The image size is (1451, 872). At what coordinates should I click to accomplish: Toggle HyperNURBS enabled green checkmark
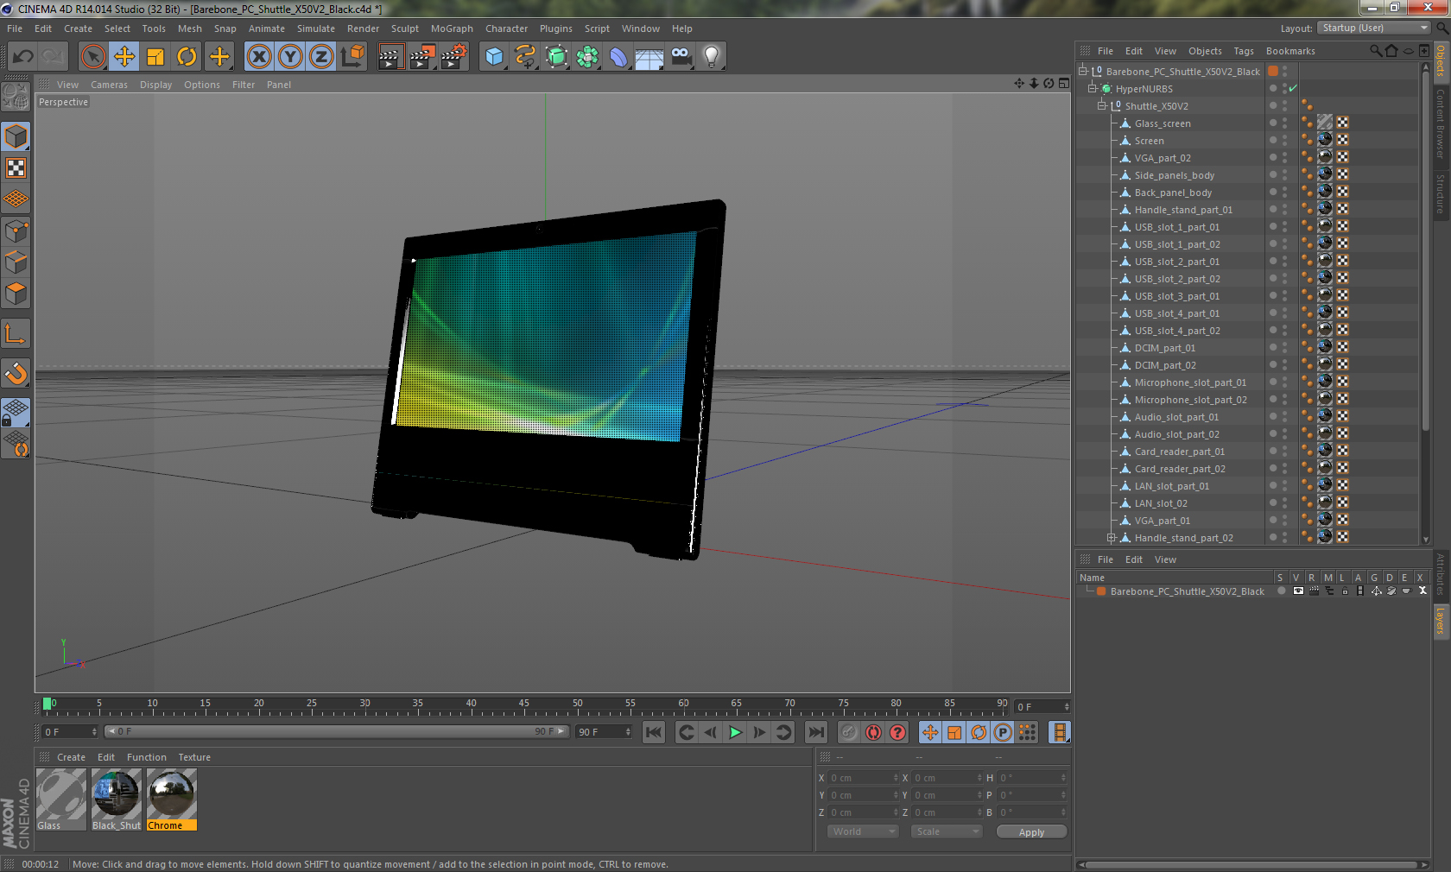(x=1293, y=89)
